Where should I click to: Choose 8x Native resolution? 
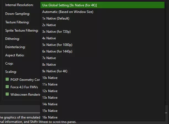pos(102,64)
